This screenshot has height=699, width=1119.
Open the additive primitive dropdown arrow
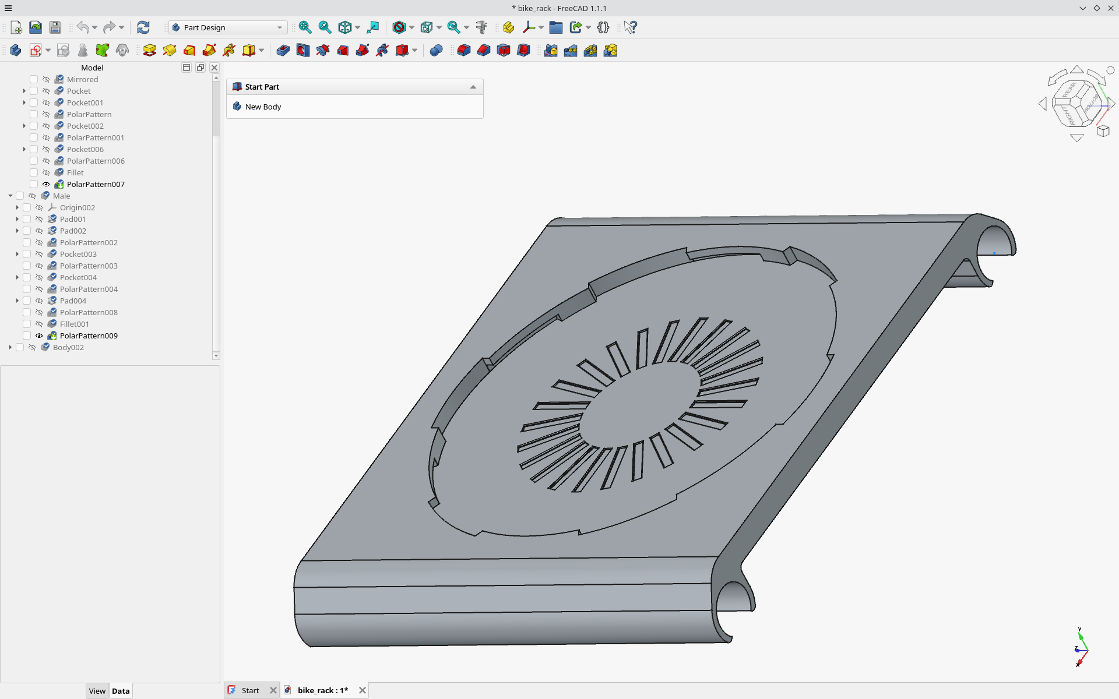261,51
